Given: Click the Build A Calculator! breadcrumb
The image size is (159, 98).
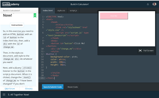Looking at the screenshot, I should (12, 10).
